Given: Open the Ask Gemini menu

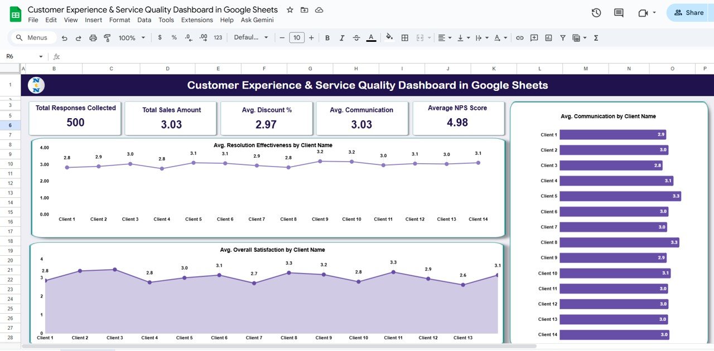Looking at the screenshot, I should tap(257, 19).
